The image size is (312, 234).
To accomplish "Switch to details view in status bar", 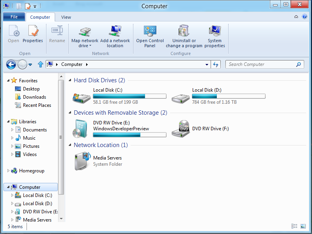I will [x=294, y=226].
